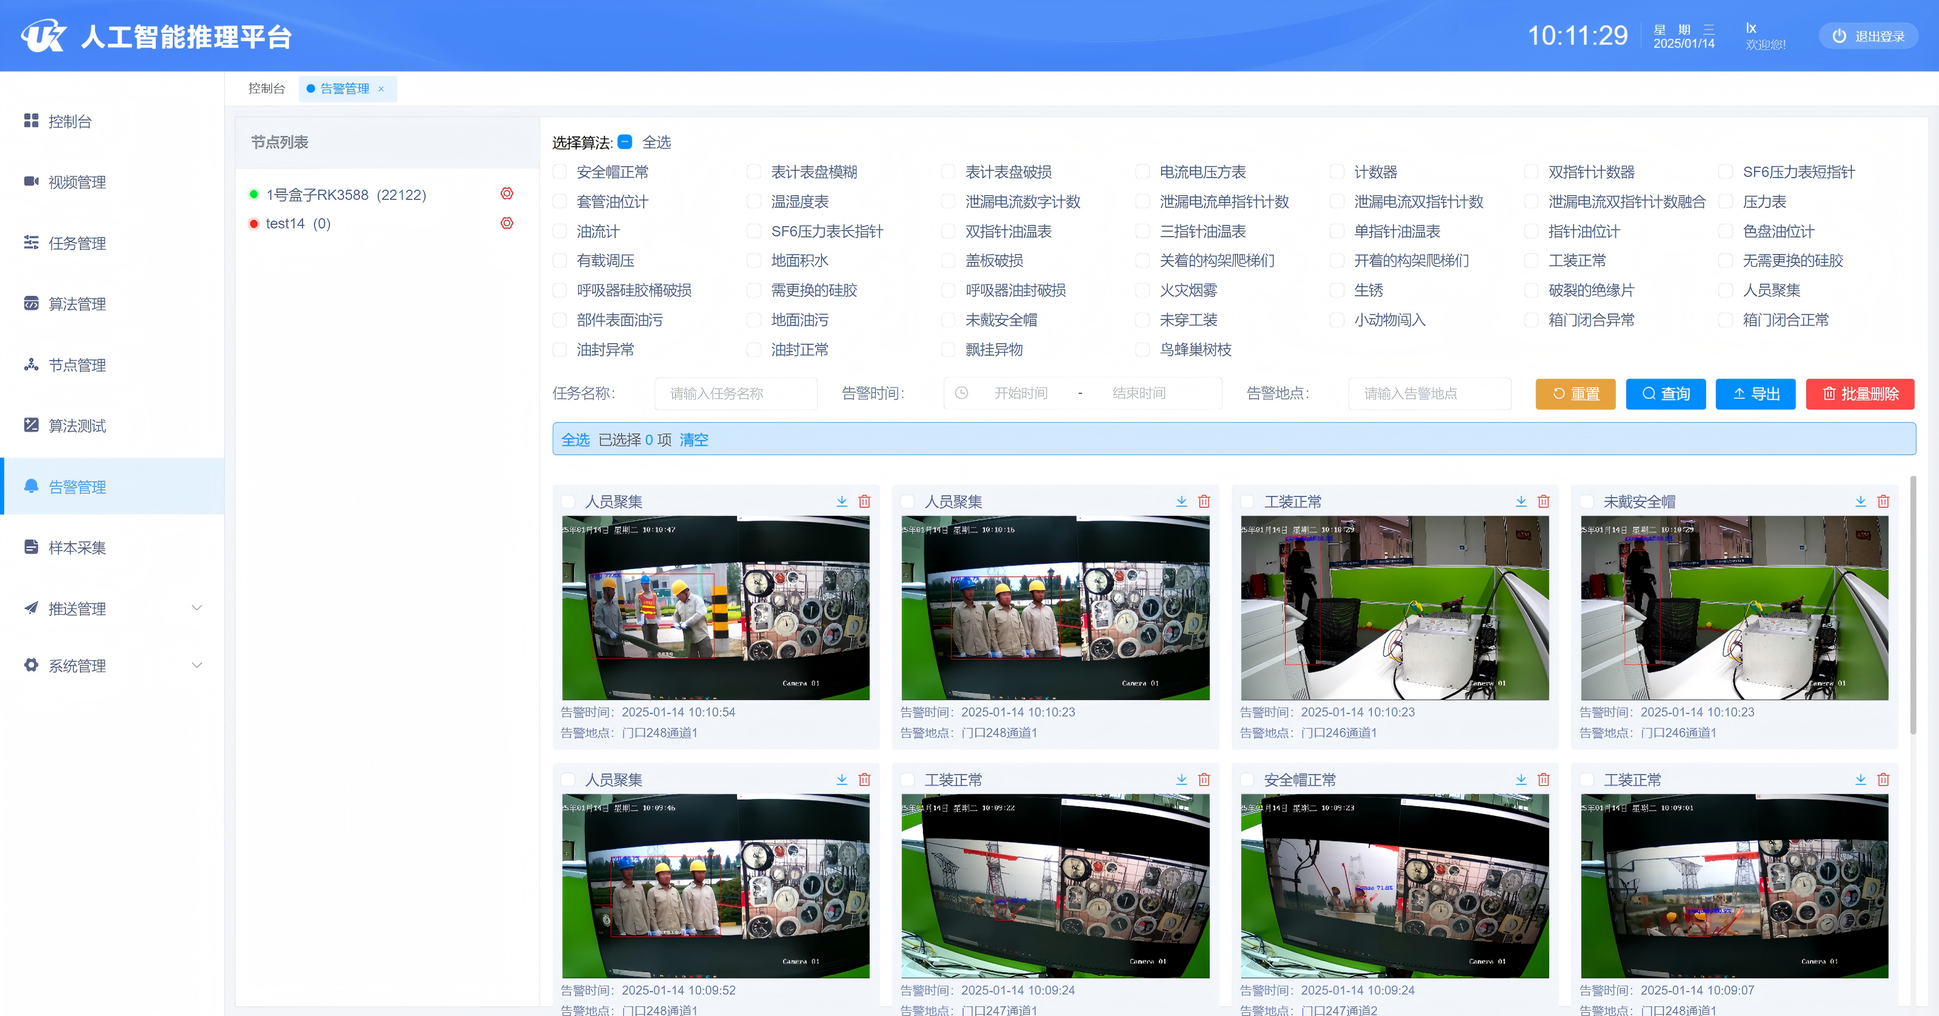This screenshot has height=1016, width=1939.
Task: Click the download icon on first 人员聚集 card
Action: point(841,501)
